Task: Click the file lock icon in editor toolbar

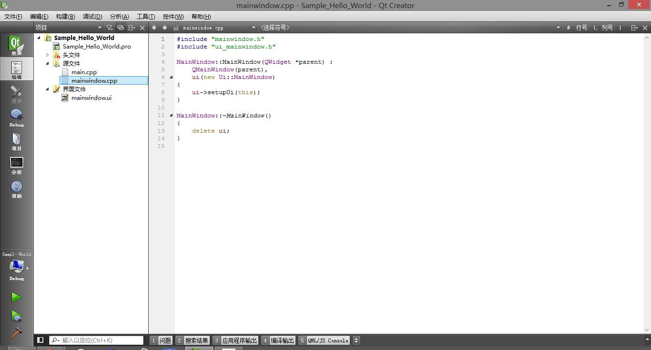Action: point(176,28)
